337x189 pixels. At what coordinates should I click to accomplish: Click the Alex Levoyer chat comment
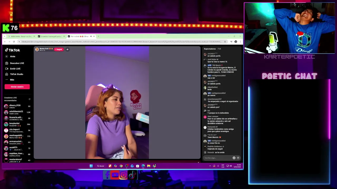[x=221, y=120]
